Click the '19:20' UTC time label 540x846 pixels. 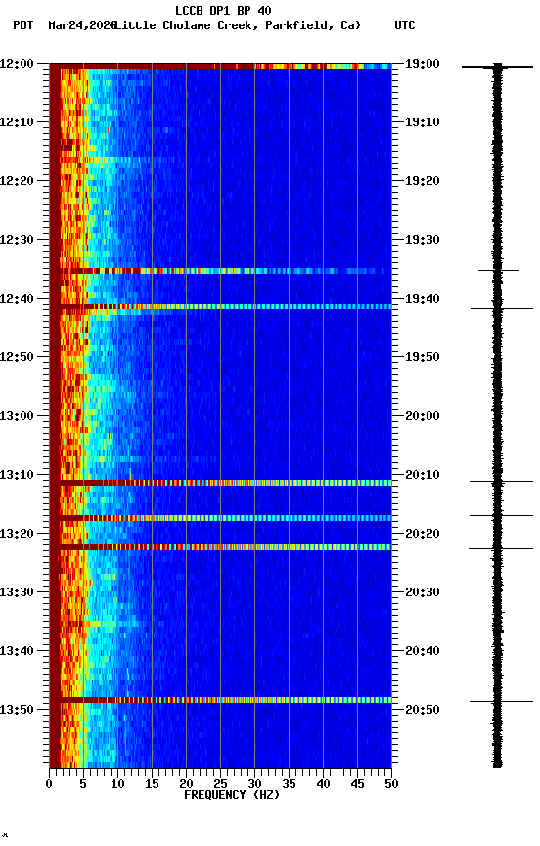point(423,181)
